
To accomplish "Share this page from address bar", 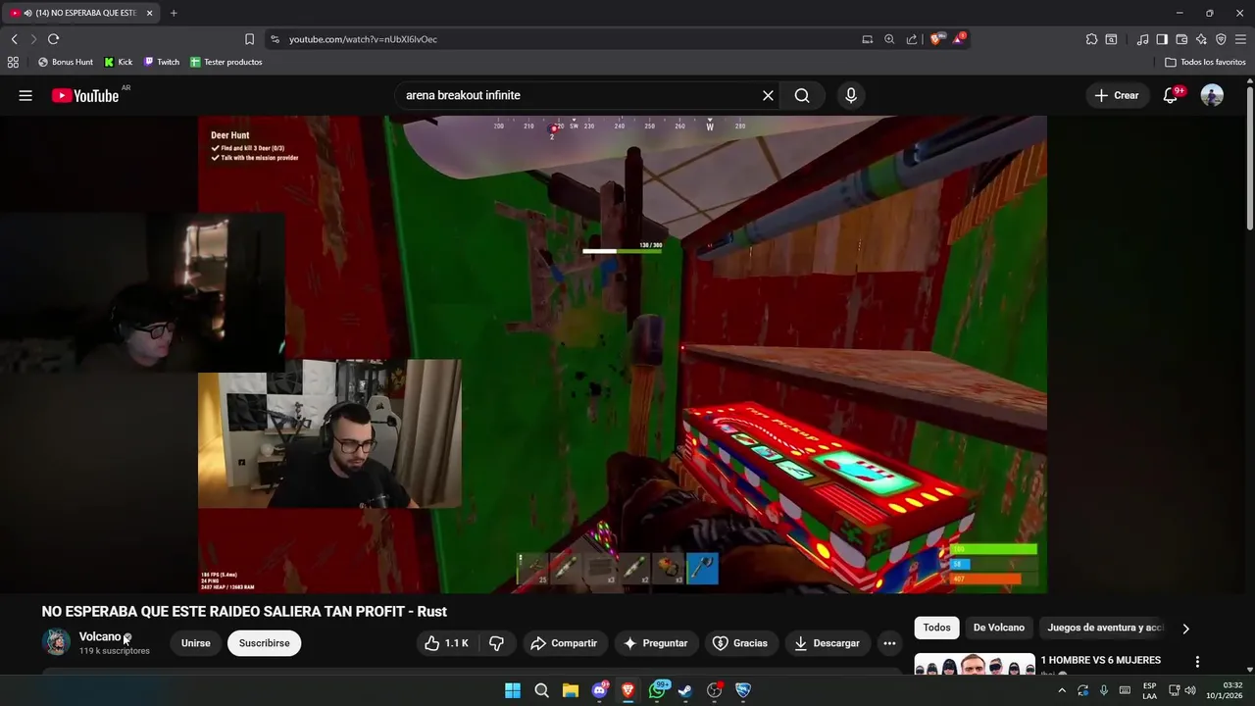I will coord(912,39).
